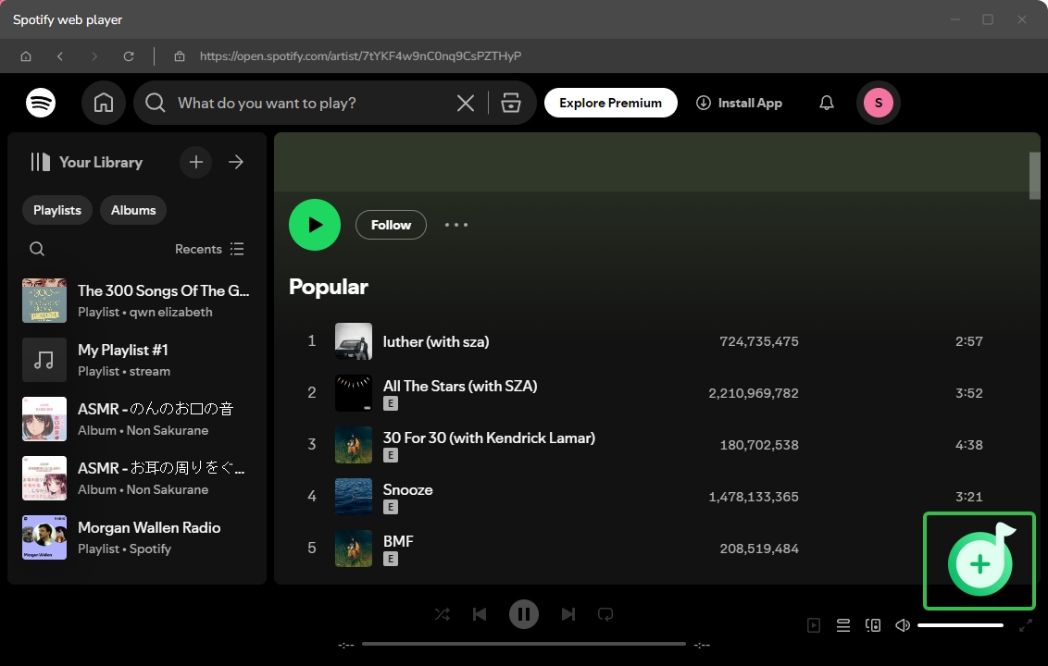Click Explore Premium

pyautogui.click(x=611, y=103)
